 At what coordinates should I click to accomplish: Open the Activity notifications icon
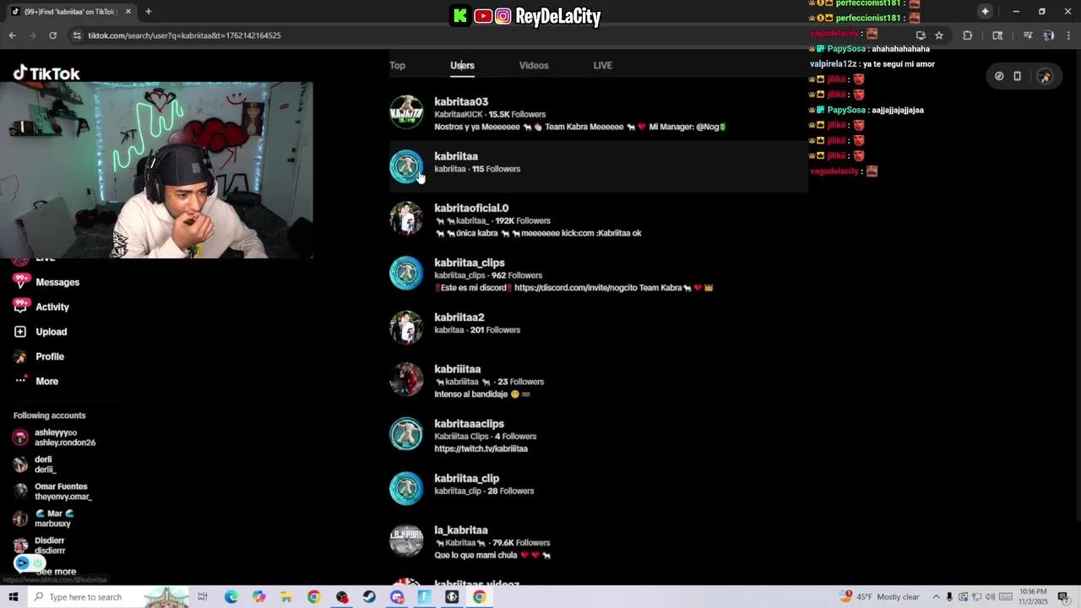(x=20, y=307)
